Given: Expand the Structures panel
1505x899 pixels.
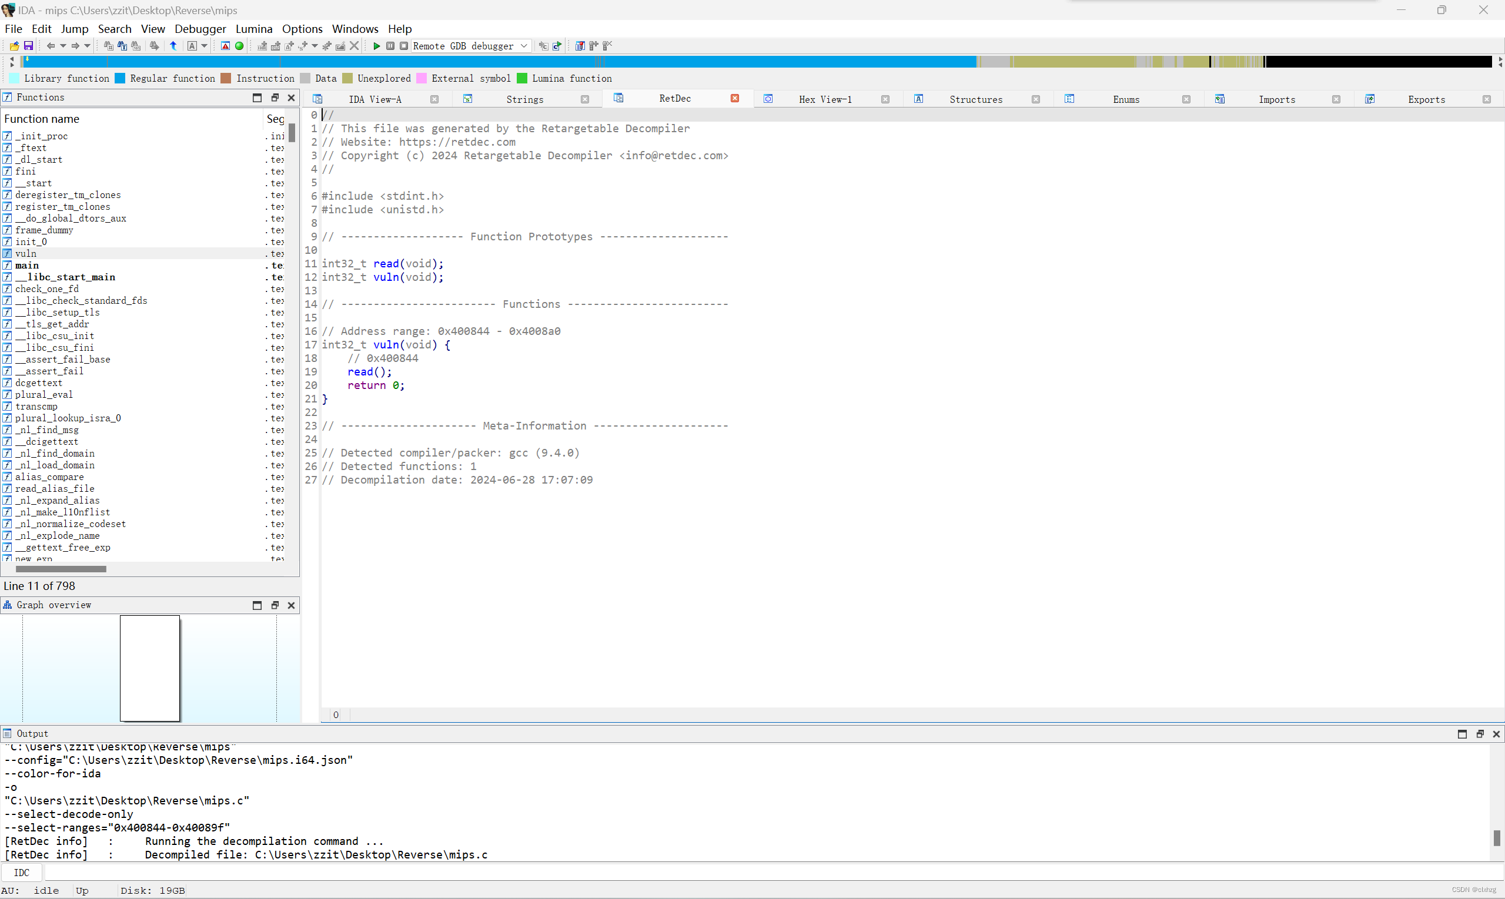Looking at the screenshot, I should (975, 99).
